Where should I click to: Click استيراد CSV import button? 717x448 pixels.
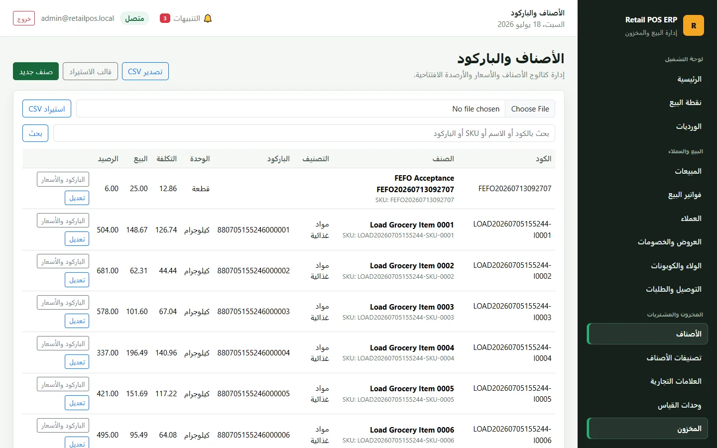pyautogui.click(x=47, y=109)
